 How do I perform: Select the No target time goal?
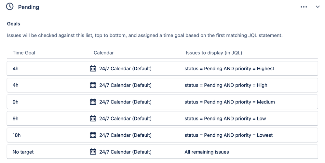pyautogui.click(x=23, y=152)
